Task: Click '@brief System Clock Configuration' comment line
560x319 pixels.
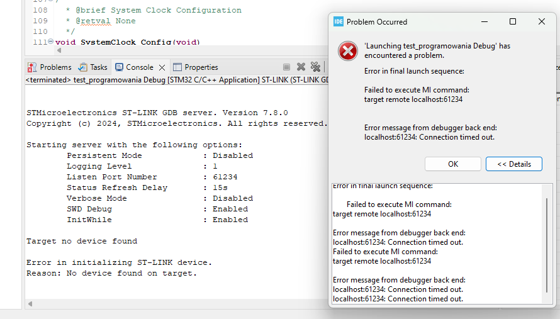Action: coord(154,10)
